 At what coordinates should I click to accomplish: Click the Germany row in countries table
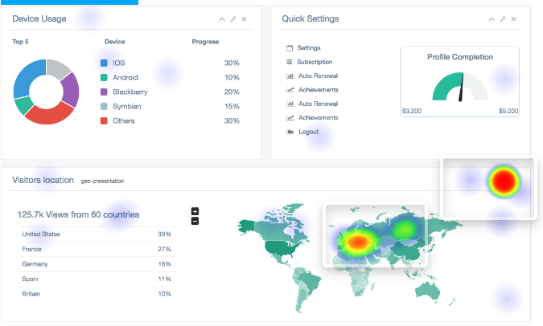(x=97, y=264)
